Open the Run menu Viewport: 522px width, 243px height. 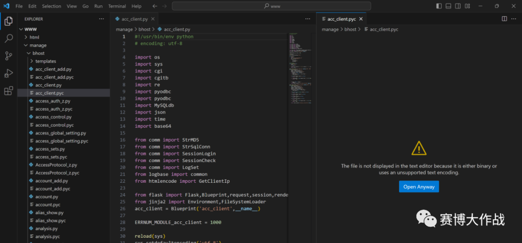tap(98, 6)
